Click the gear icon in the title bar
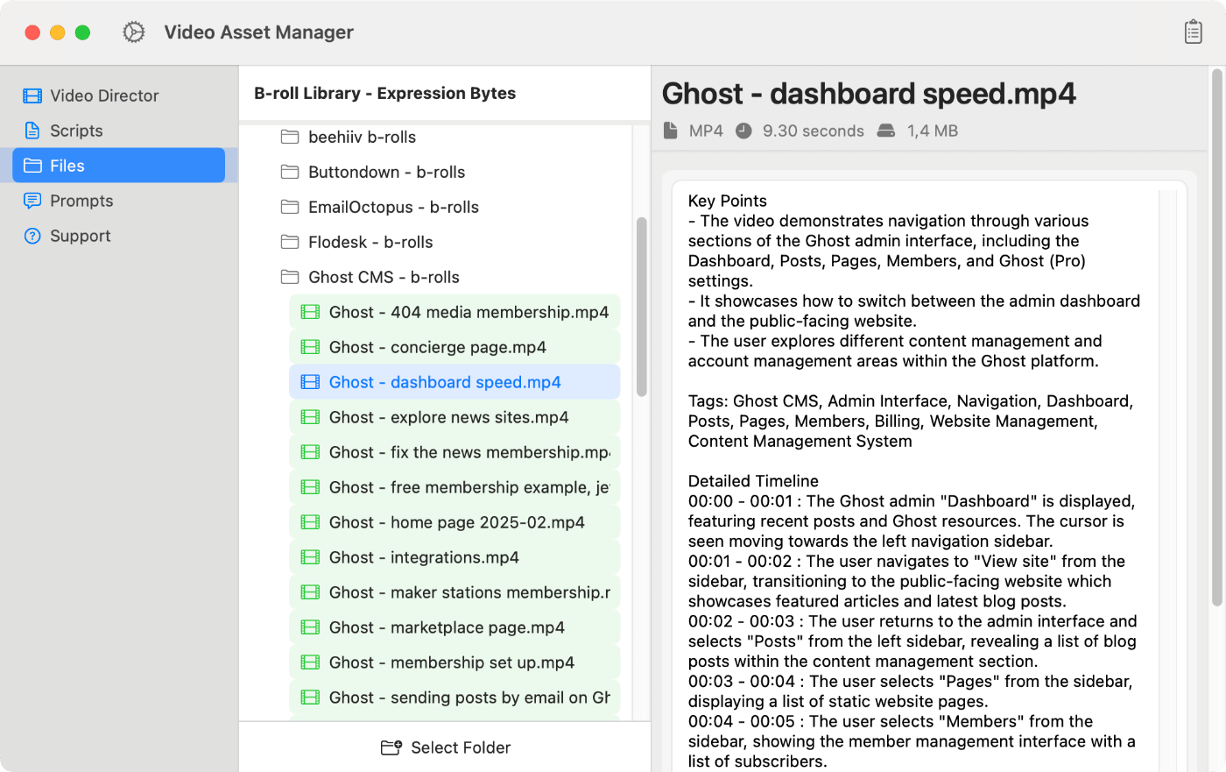The width and height of the screenshot is (1226, 772). pyautogui.click(x=133, y=32)
